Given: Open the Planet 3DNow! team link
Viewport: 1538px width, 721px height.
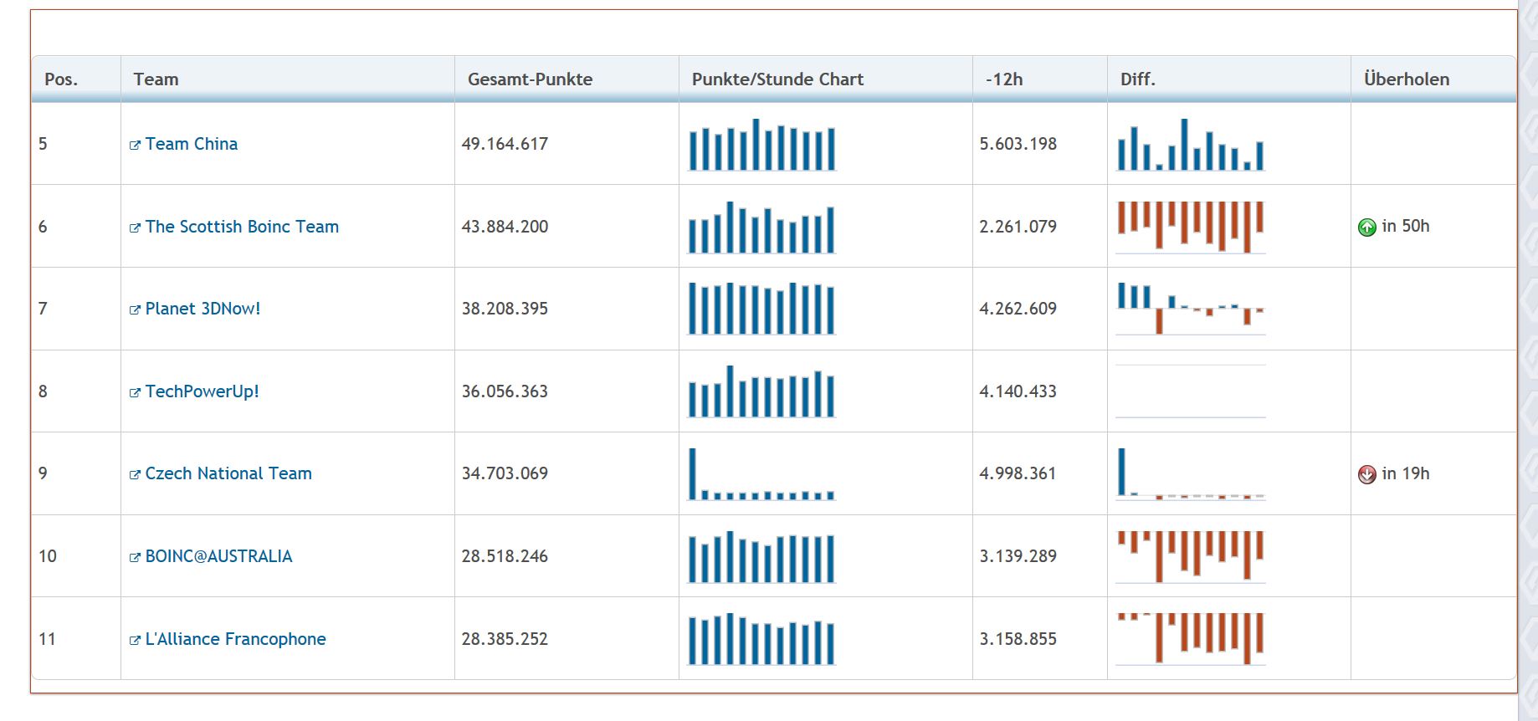Looking at the screenshot, I should tap(203, 309).
